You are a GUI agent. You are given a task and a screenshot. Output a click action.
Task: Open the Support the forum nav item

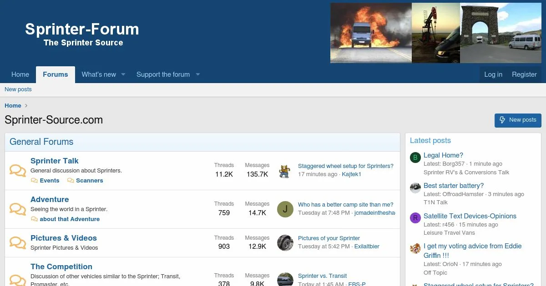[x=163, y=74]
